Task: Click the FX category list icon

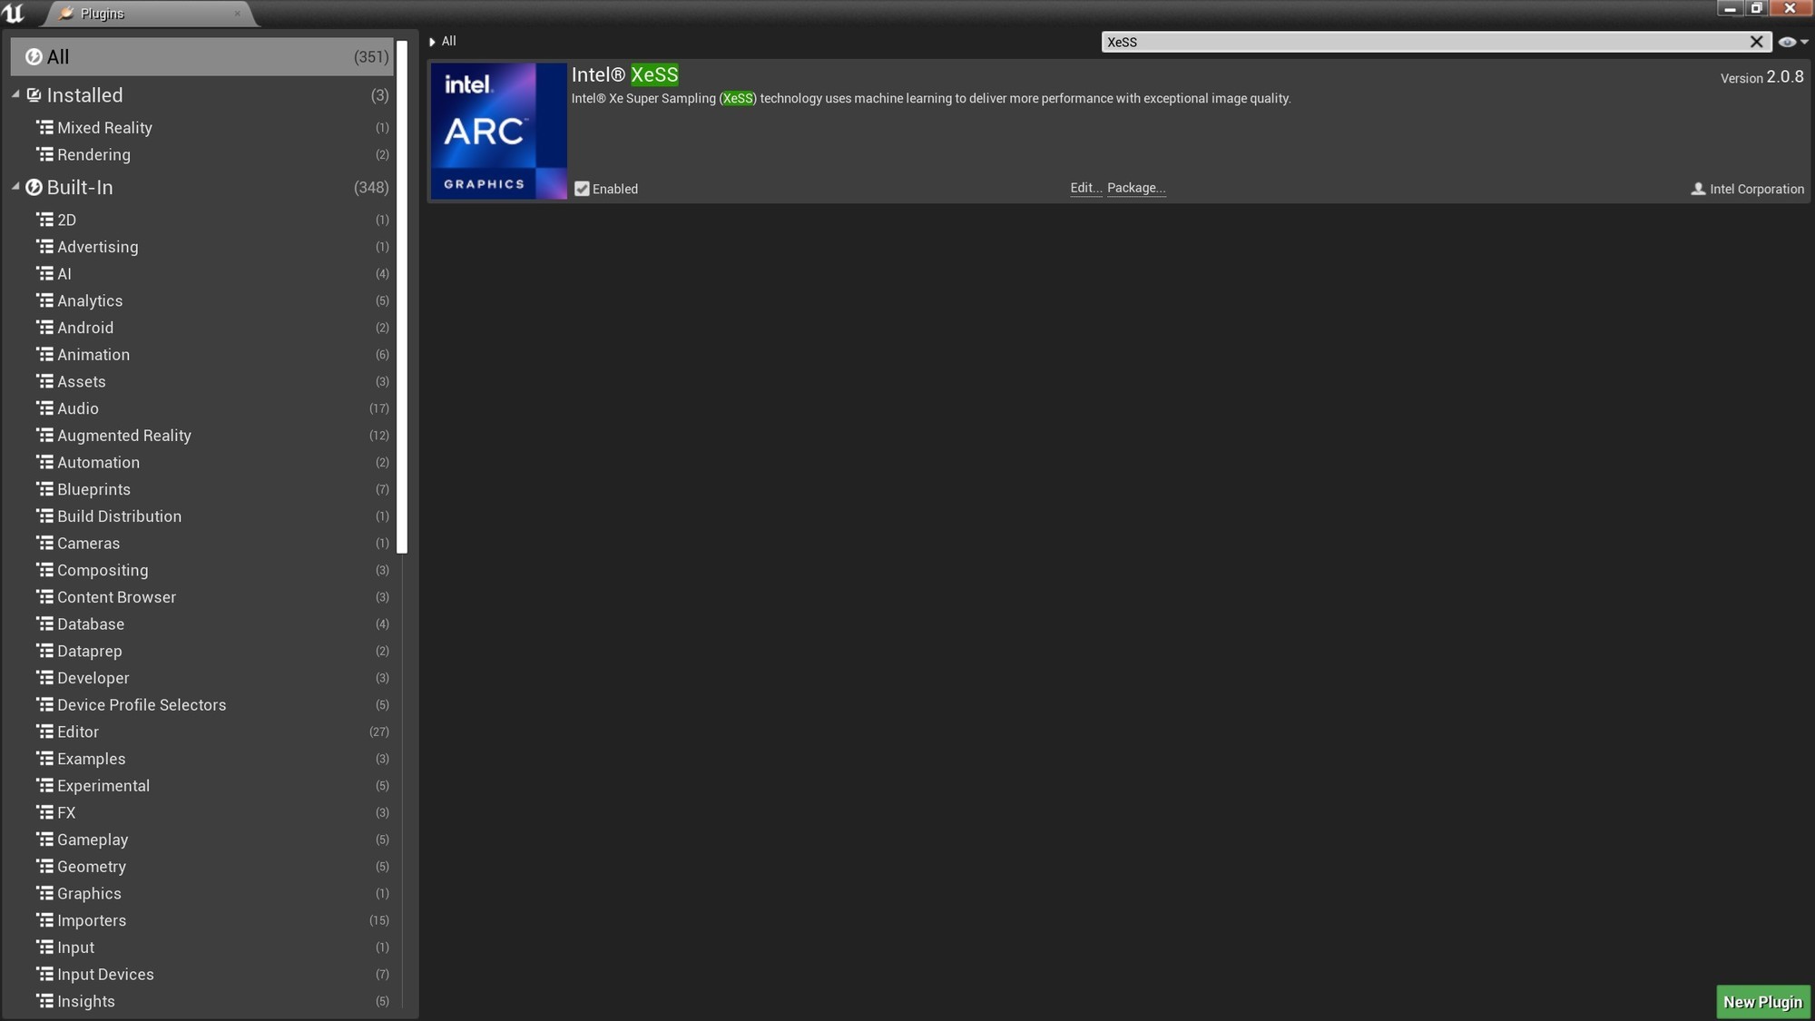Action: (x=44, y=812)
